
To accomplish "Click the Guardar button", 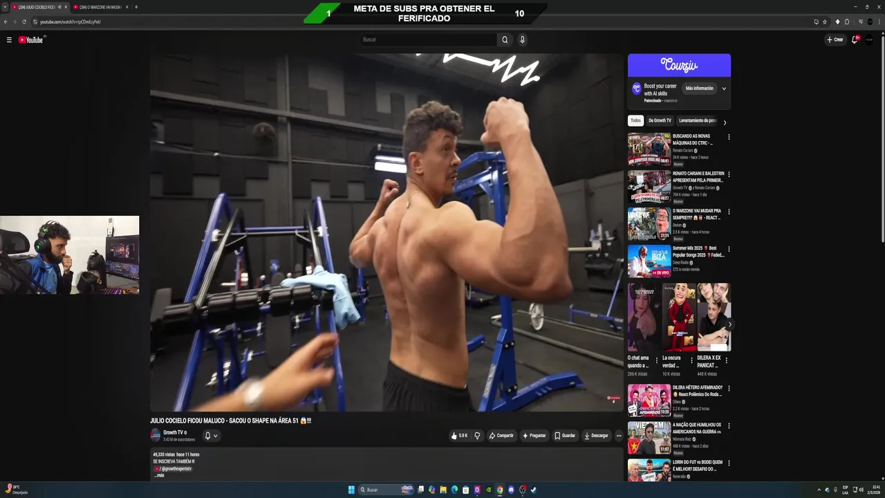I will coord(565,436).
